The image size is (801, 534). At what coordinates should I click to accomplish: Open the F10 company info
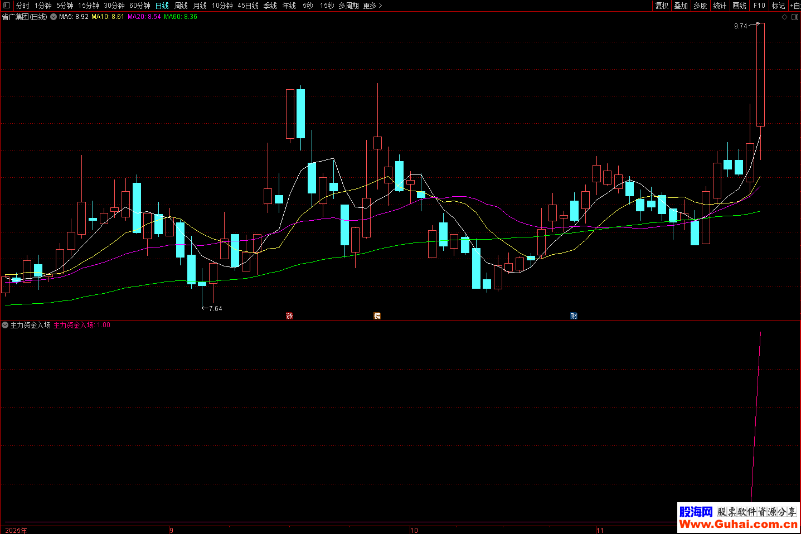click(x=759, y=6)
